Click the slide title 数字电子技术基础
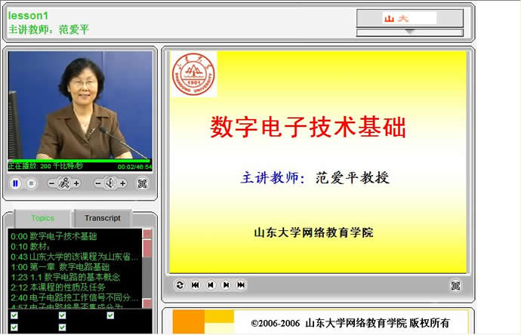This screenshot has height=335, width=521. [308, 127]
